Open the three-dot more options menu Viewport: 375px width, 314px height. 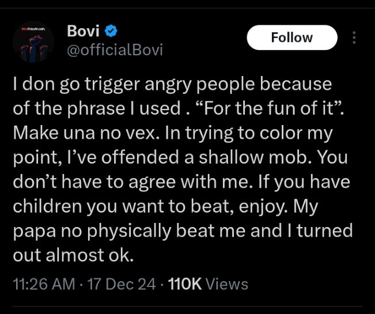pyautogui.click(x=354, y=38)
